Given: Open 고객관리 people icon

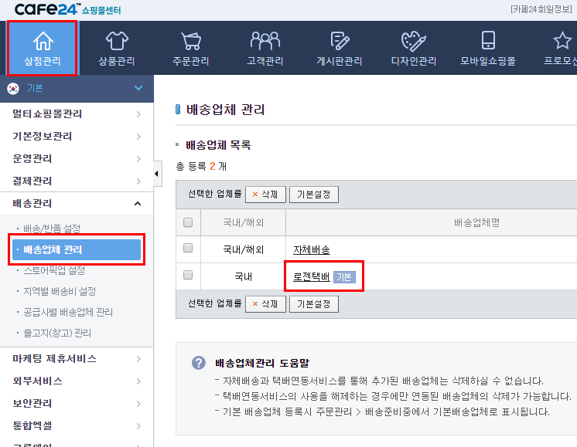Looking at the screenshot, I should click(265, 41).
